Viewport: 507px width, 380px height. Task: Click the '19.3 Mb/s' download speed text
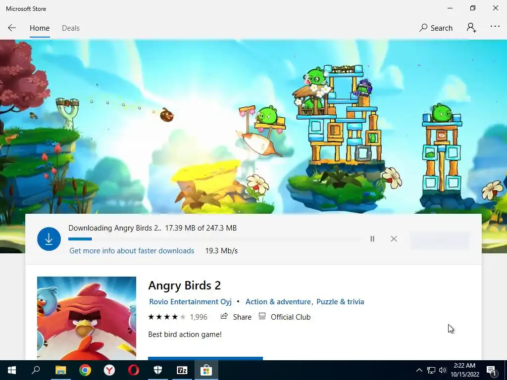[x=221, y=251]
